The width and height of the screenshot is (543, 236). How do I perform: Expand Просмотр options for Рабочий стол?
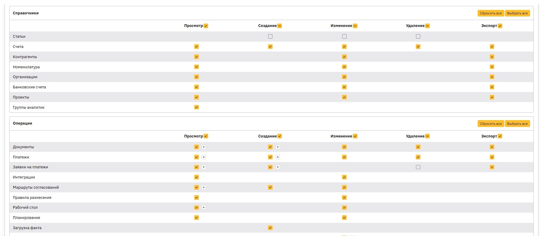204,208
